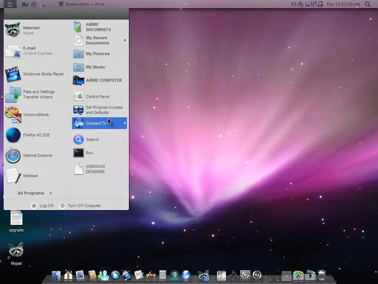Viewport: 378px width, 284px height.
Task: Open blue globe browser icon in dock
Action: [186, 275]
